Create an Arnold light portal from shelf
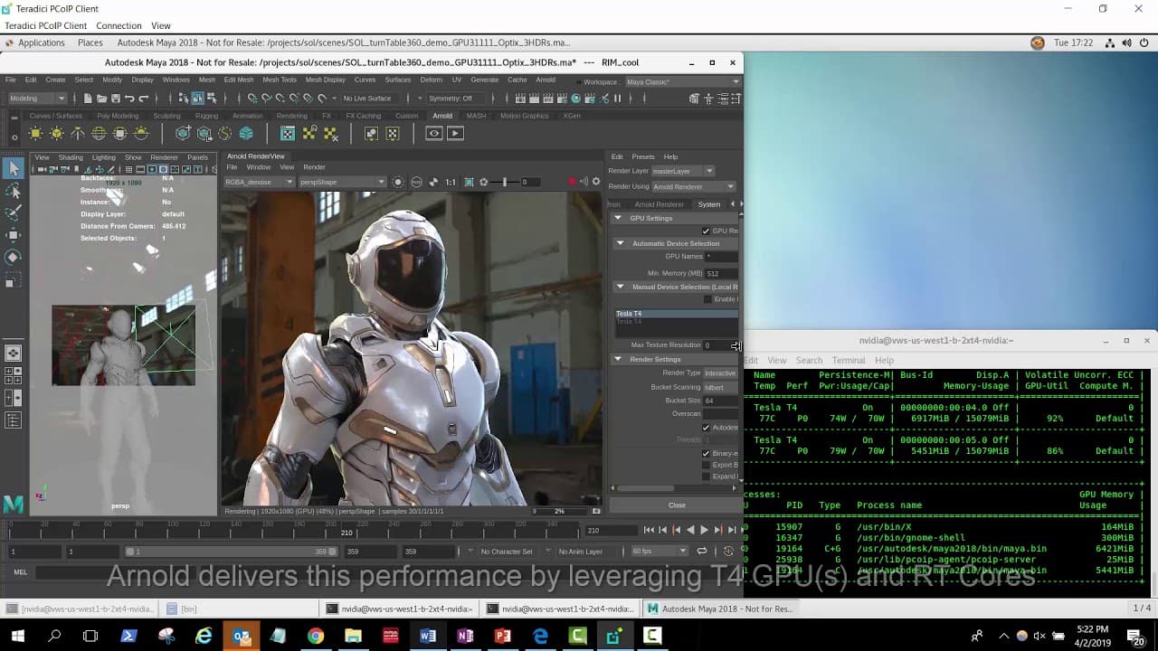This screenshot has width=1158, height=651. (120, 134)
